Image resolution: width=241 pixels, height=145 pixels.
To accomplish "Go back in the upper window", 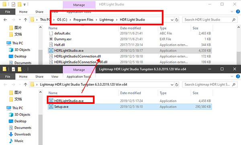I will coord(5,20).
